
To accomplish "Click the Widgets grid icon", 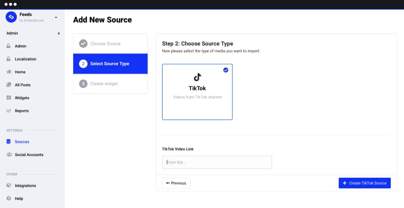I will (9, 97).
